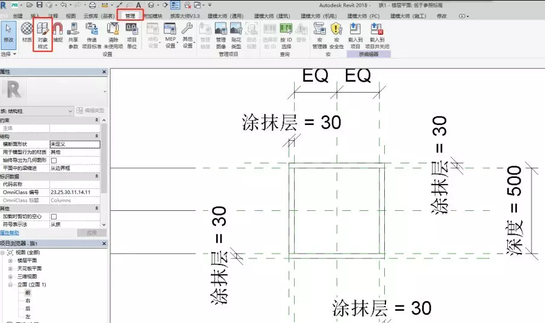Click the 横断面形状 value field 未定义
The image size is (545, 323).
pos(75,144)
